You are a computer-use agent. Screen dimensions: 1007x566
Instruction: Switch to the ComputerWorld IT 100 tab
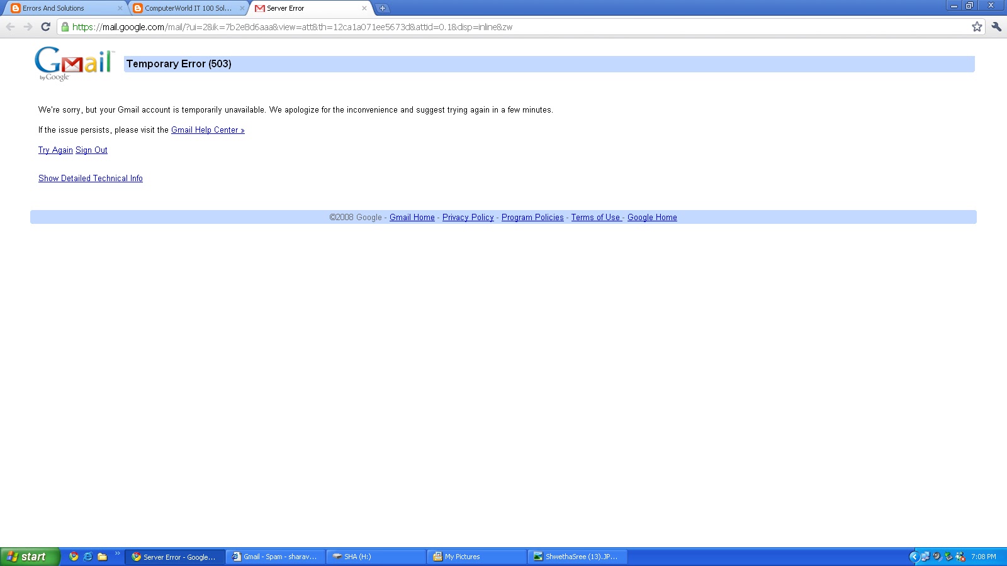pyautogui.click(x=187, y=8)
